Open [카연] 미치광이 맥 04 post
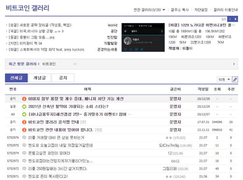The height and width of the screenshot is (180, 243). point(25,43)
